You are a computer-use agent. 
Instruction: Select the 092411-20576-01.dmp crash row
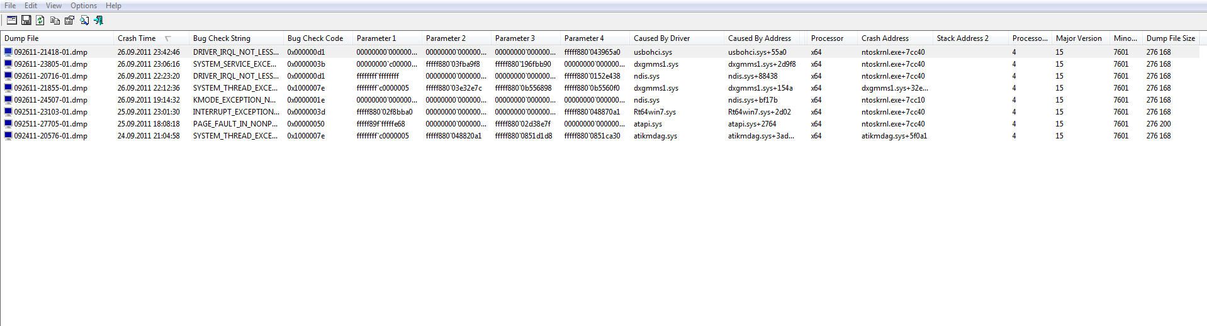tap(50, 136)
